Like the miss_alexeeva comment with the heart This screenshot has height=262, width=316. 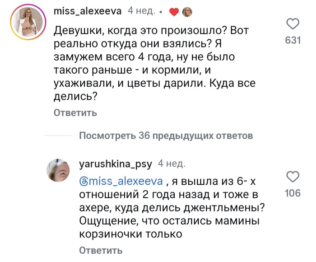coord(293,24)
